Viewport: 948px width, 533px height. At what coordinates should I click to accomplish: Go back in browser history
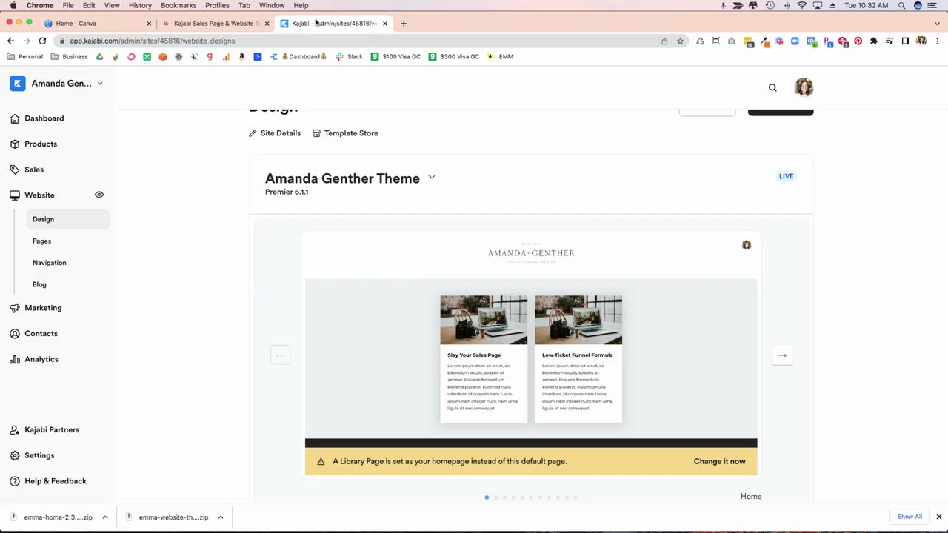[10, 41]
